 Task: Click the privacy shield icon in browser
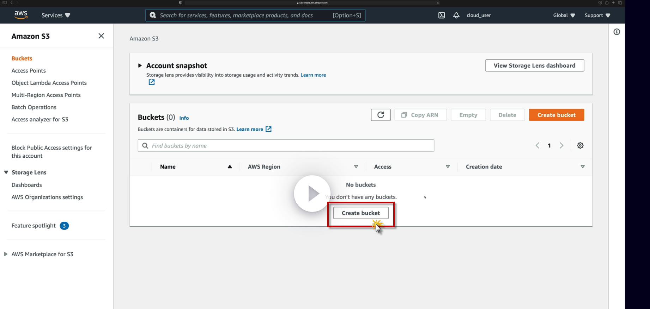181,2
